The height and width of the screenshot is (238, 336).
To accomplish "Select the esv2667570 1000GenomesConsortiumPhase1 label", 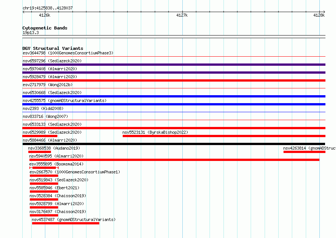I will [x=75, y=172].
